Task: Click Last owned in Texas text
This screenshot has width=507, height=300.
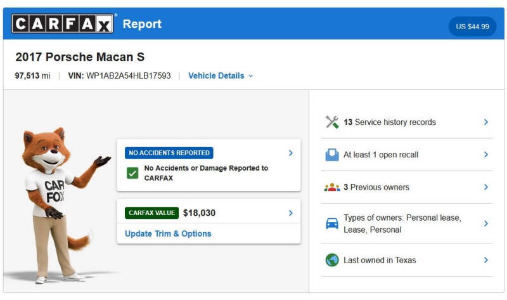Action: pos(380,260)
